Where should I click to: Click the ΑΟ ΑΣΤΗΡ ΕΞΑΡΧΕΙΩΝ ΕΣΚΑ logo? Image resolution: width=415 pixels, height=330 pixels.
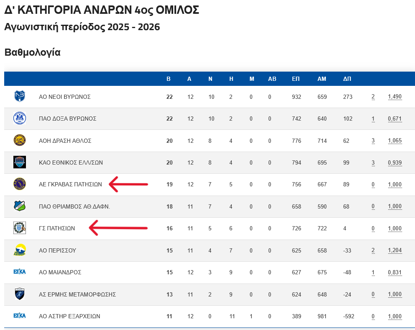[x=20, y=316]
